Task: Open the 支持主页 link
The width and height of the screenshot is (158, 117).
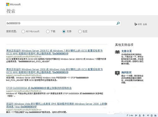Action: 126,51
